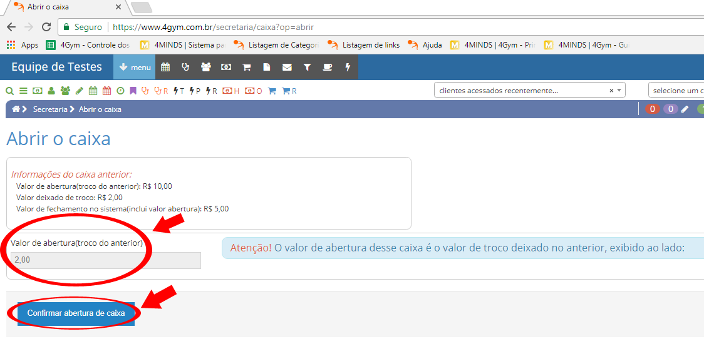Click the white pencil icon in breadcrumb bar

point(685,109)
